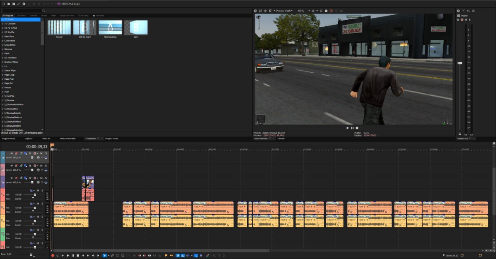
Task: Select the Normal Edit tool
Action: 105,255
